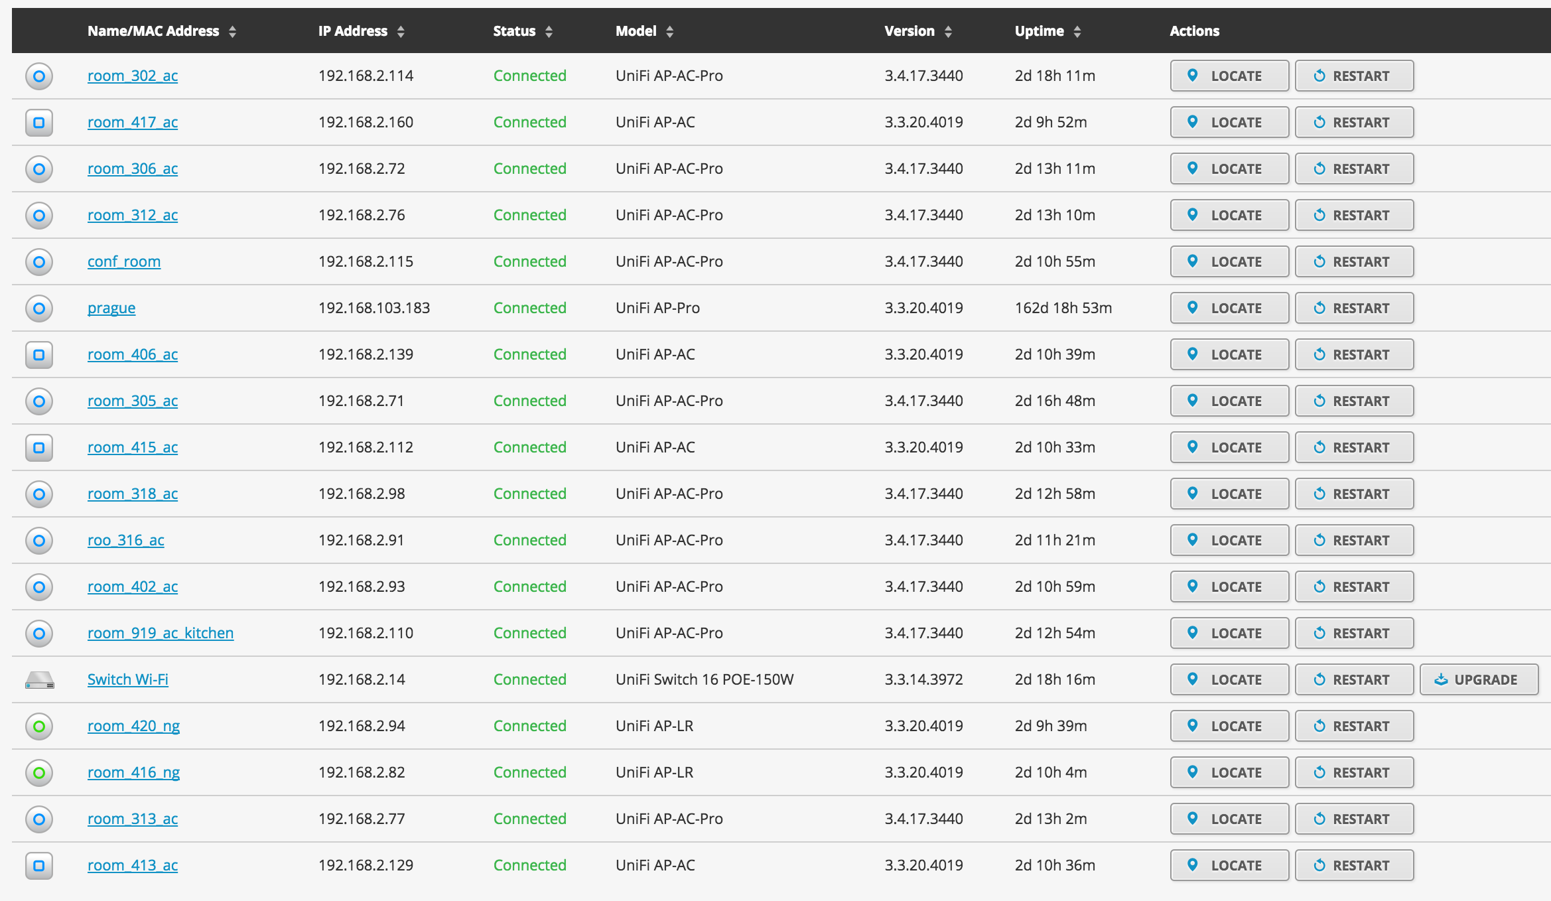The width and height of the screenshot is (1551, 901).
Task: Click the square AP icon for room_417_ac
Action: 39,123
